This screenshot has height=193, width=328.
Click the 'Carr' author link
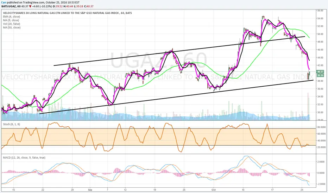[x=4, y=2]
